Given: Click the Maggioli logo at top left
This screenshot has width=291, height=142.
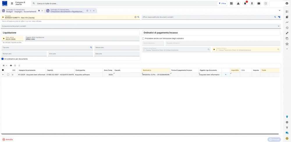Looking at the screenshot, I should click(5, 3).
